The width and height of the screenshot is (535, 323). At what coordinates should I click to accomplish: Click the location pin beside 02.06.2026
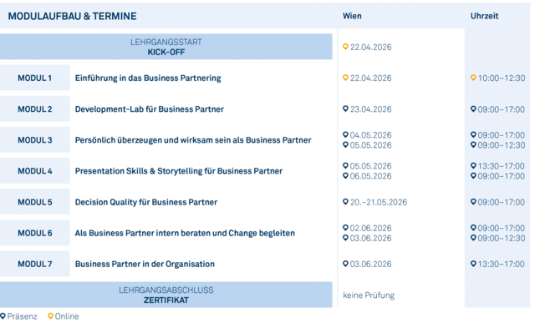345,228
